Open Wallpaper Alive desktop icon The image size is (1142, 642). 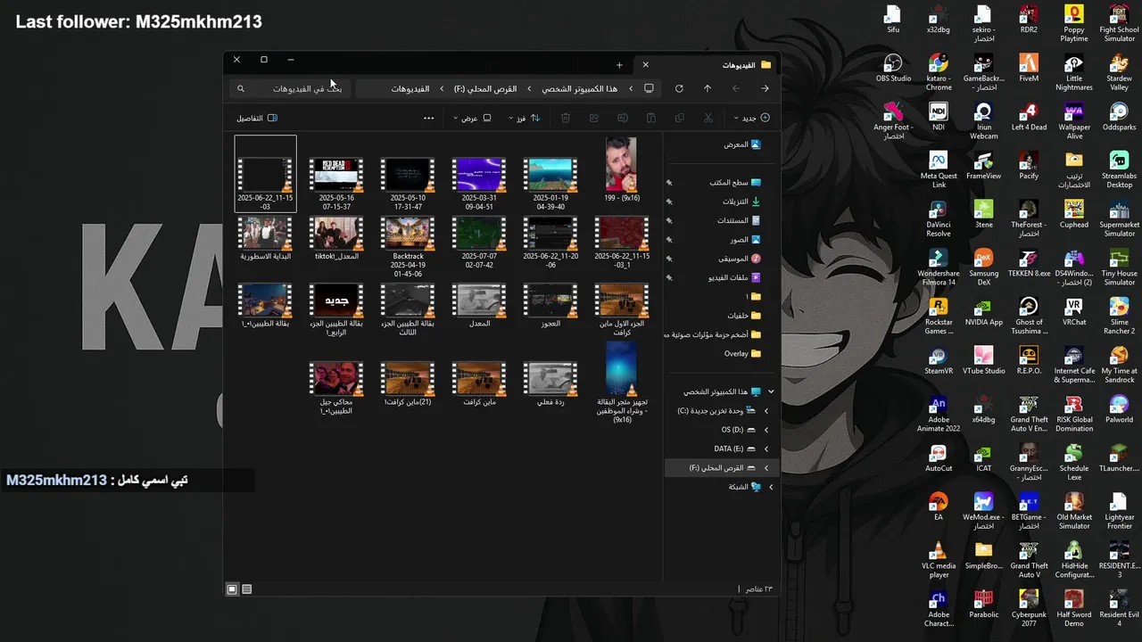point(1074,121)
